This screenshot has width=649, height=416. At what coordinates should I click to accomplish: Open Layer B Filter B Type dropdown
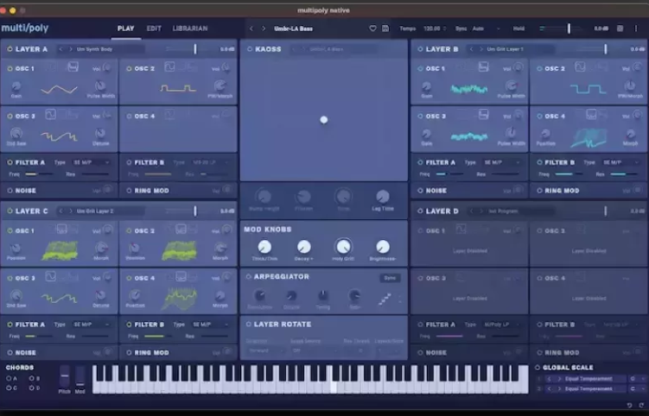620,162
